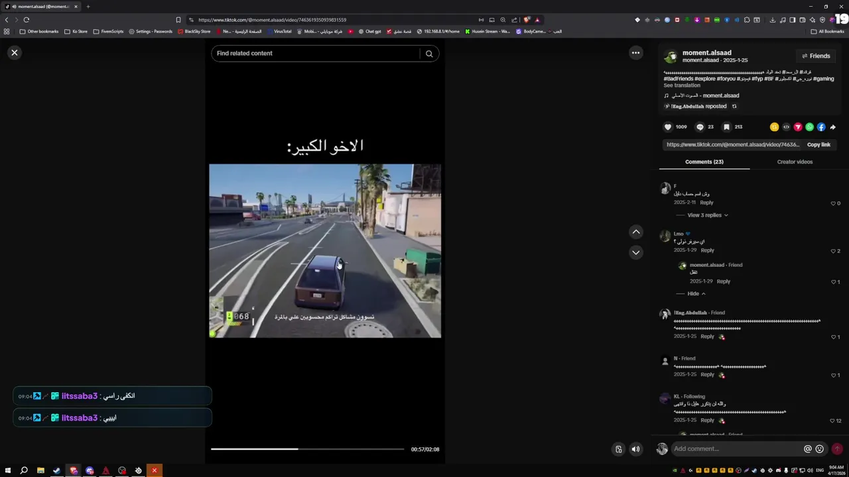The width and height of the screenshot is (849, 477).
Task: Reply to Lmo's comment
Action: click(707, 250)
